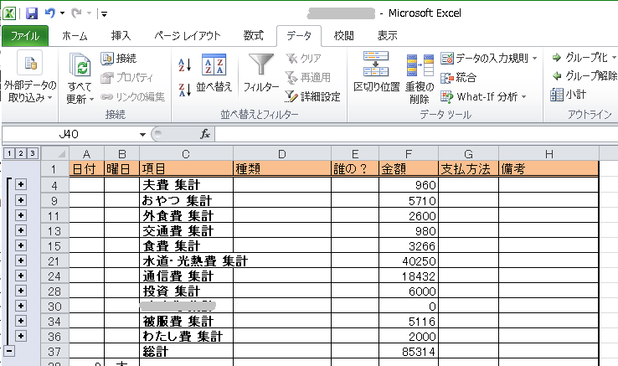Click the クリア filter button

[x=303, y=59]
